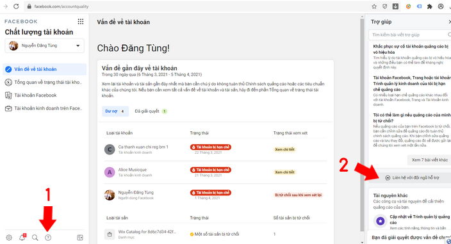Click the Loại tài khoản column header

pos(119,133)
